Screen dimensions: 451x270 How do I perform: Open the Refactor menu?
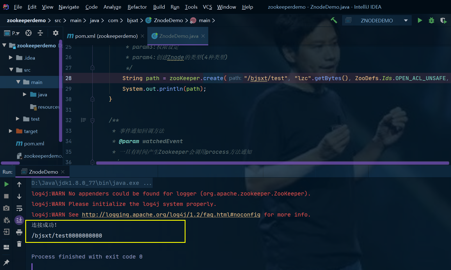[137, 7]
